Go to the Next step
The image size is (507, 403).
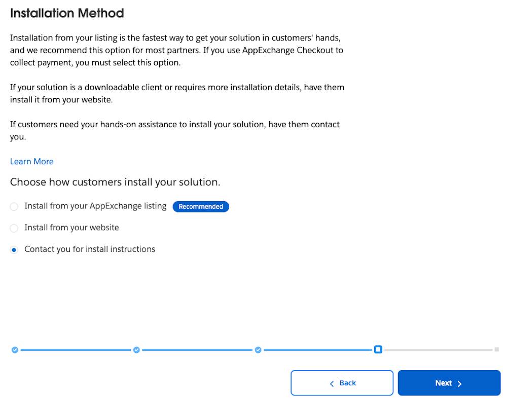(x=449, y=383)
